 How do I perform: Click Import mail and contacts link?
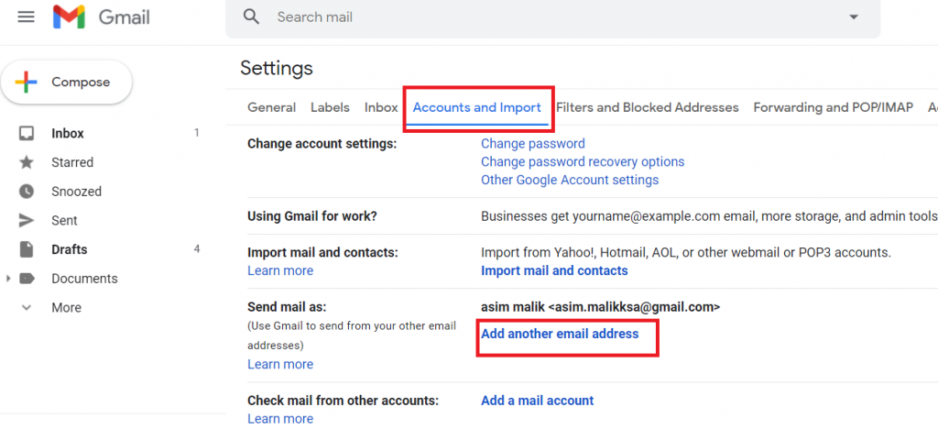[554, 270]
